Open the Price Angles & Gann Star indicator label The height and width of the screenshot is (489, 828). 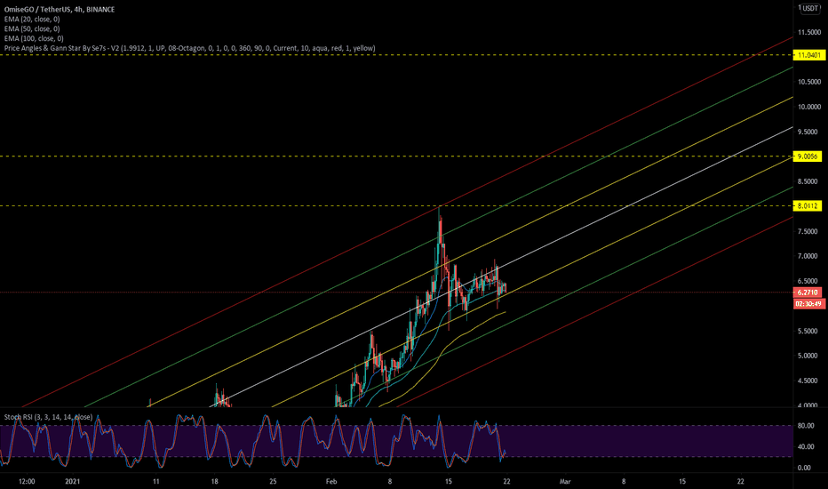189,48
